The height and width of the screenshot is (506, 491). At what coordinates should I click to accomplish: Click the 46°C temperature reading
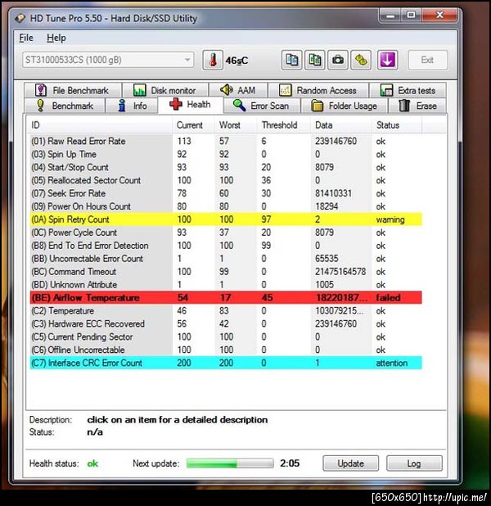236,61
